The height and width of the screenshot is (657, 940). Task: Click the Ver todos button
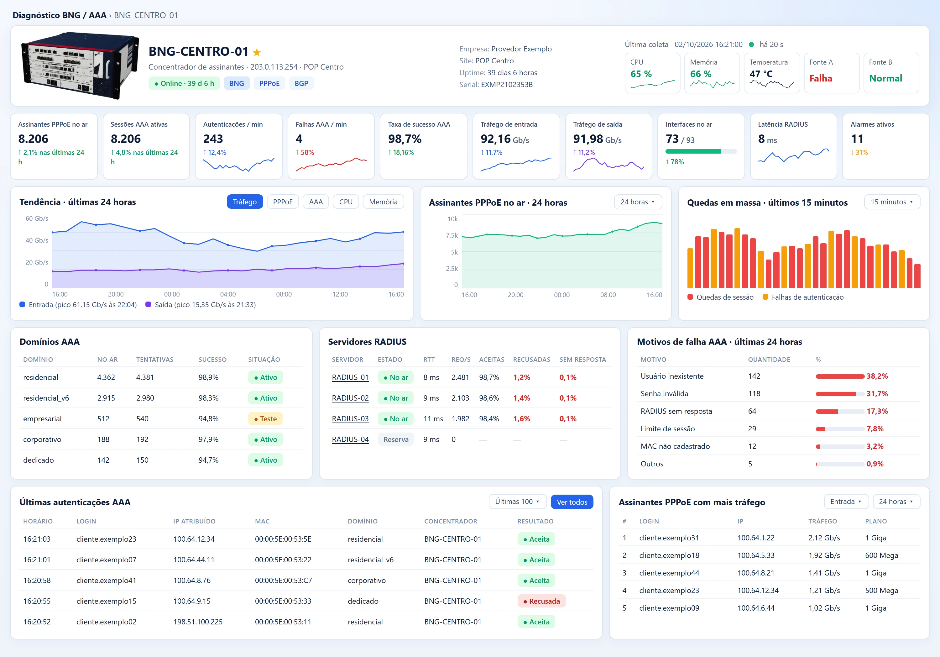coord(572,502)
